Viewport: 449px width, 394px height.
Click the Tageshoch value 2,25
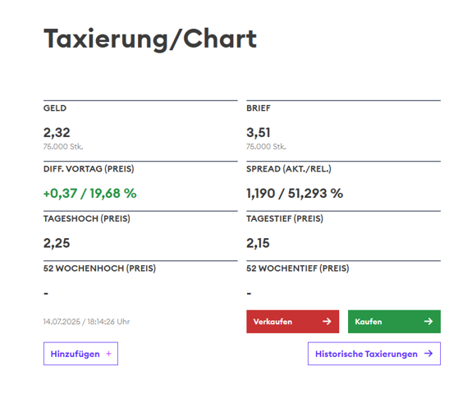coord(57,244)
